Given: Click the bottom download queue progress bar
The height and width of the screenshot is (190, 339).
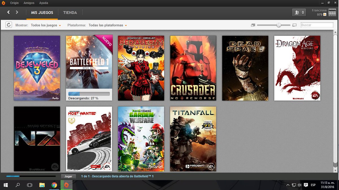Looking at the screenshot, I should click(x=31, y=176).
